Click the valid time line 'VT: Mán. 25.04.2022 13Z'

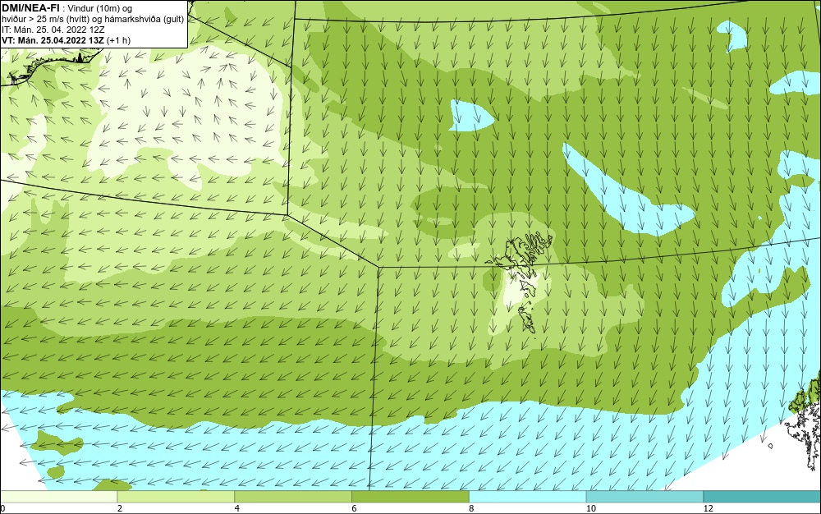coord(66,40)
